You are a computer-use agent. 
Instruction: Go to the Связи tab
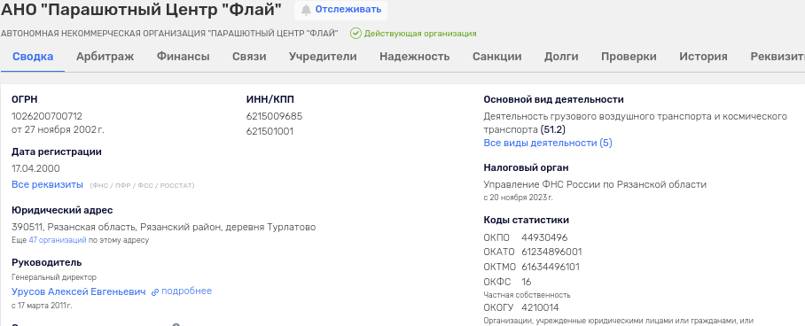(x=249, y=57)
